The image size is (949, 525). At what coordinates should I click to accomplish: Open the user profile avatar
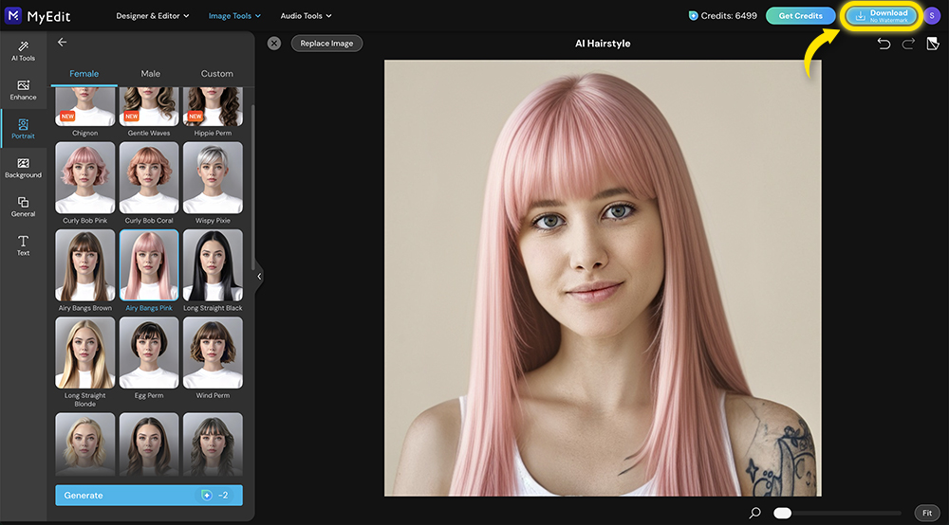(x=932, y=16)
